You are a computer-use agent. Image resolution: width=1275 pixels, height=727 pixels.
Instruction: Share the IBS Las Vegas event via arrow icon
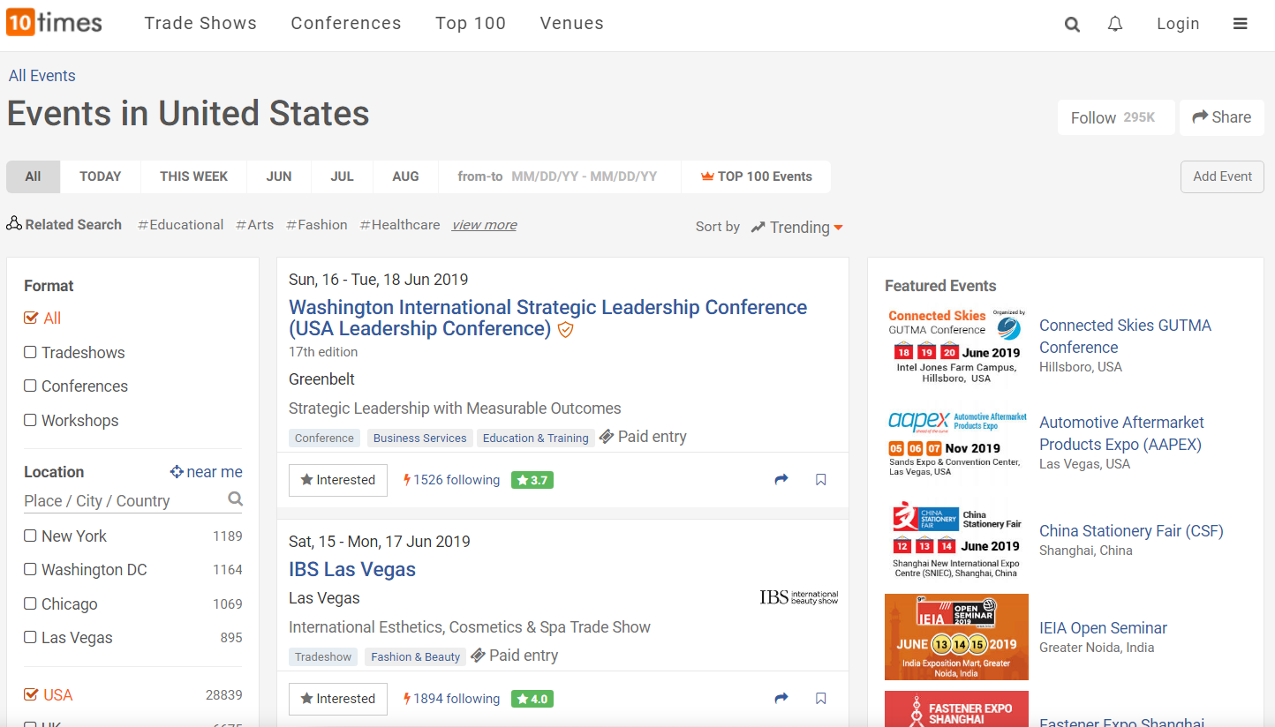tap(781, 698)
